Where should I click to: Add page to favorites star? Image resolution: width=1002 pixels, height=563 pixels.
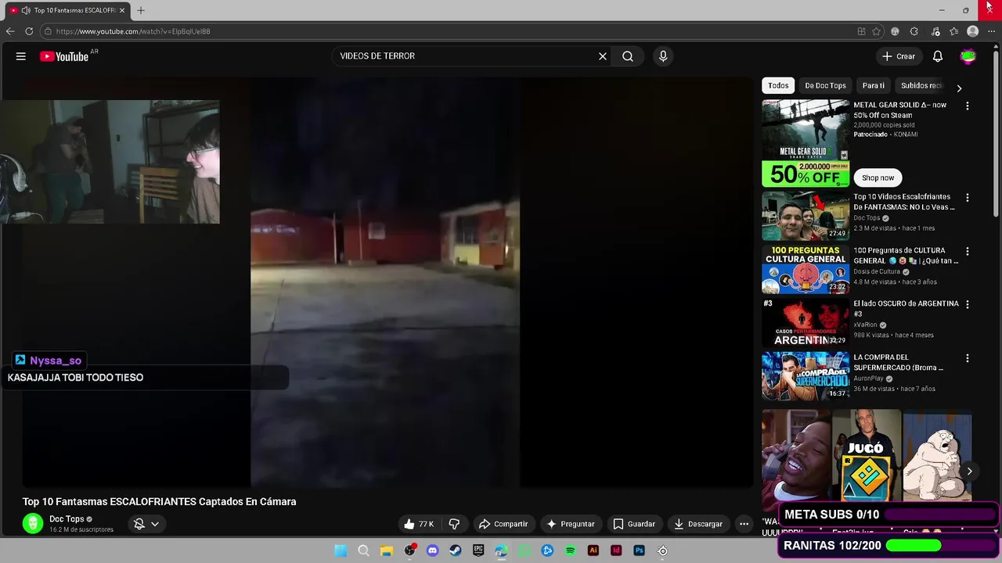coord(877,31)
